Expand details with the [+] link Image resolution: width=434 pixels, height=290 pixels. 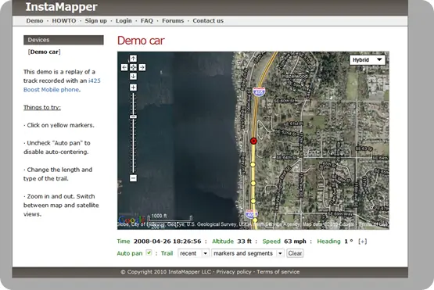click(362, 242)
